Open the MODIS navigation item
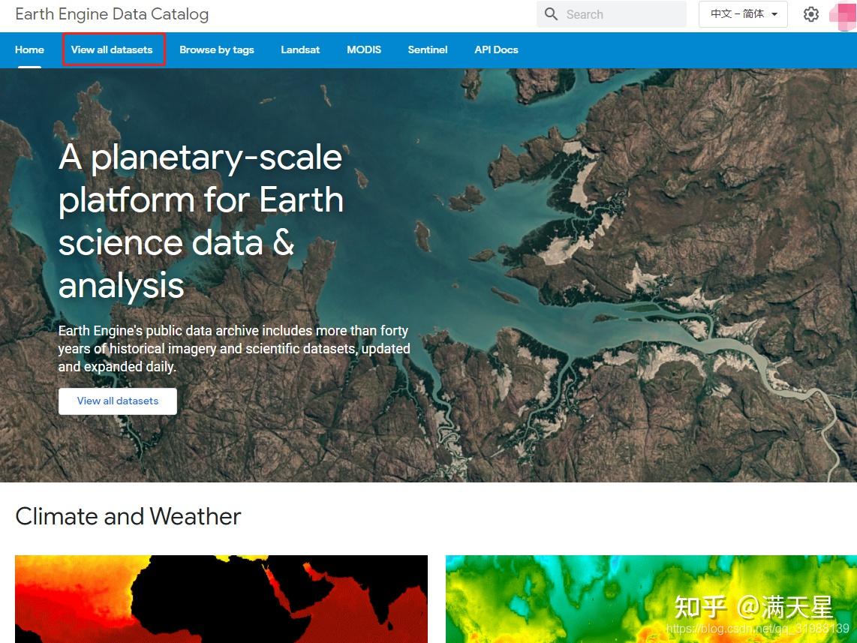 click(363, 50)
